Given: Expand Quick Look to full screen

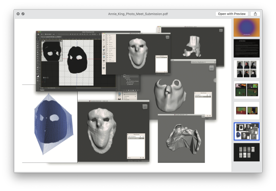Looking at the screenshot, I should [x=23, y=14].
